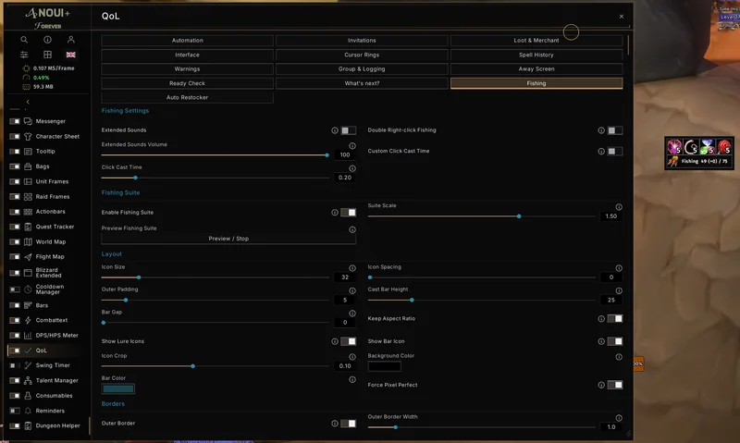Select the Fishing tab

(x=536, y=83)
